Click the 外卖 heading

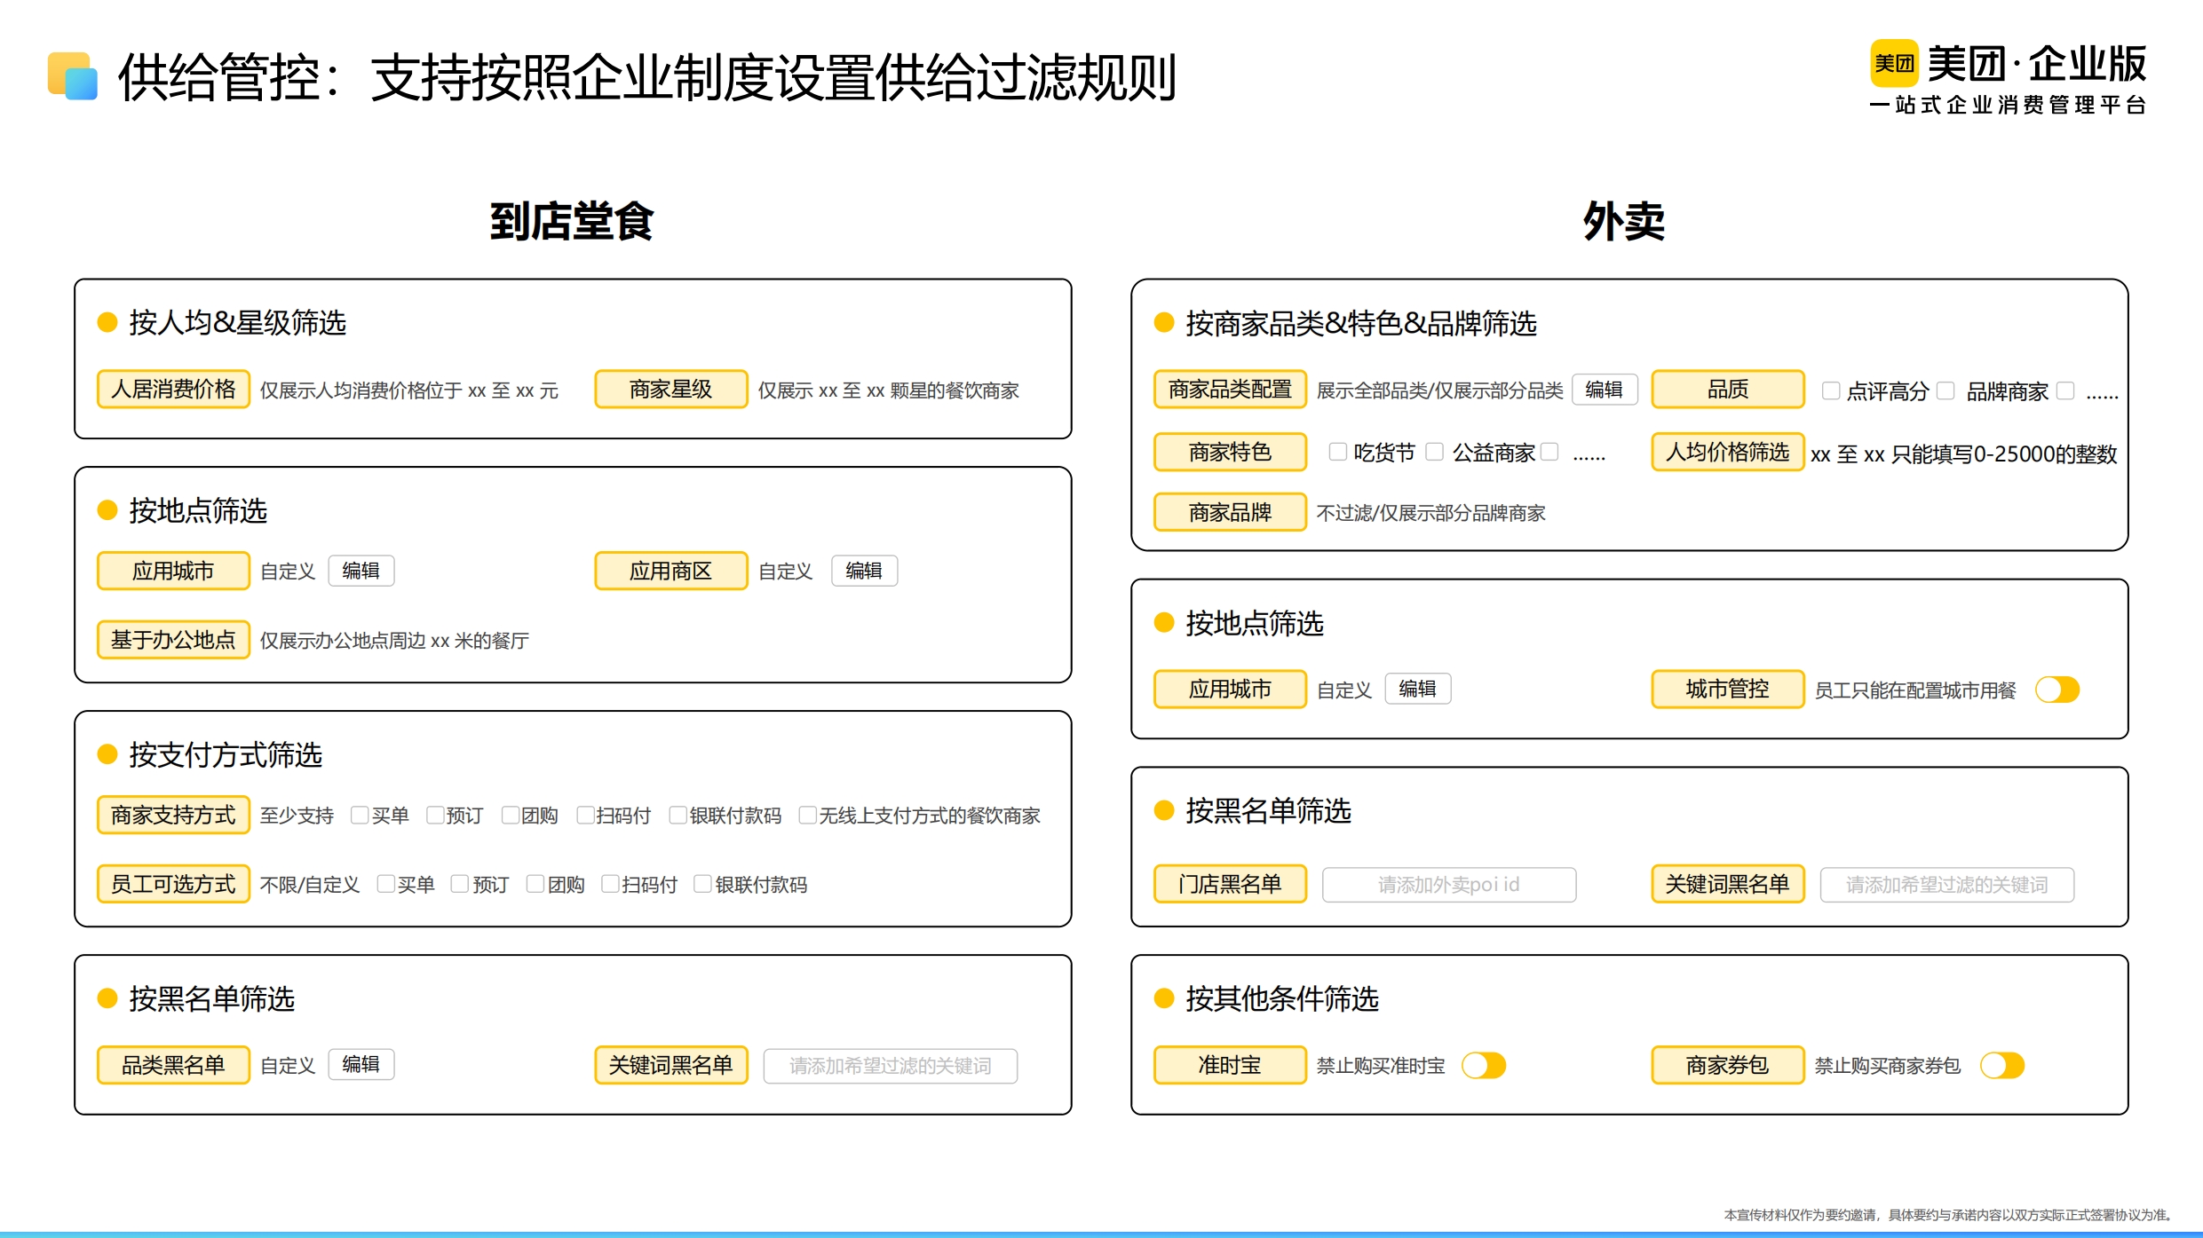coord(1624,221)
